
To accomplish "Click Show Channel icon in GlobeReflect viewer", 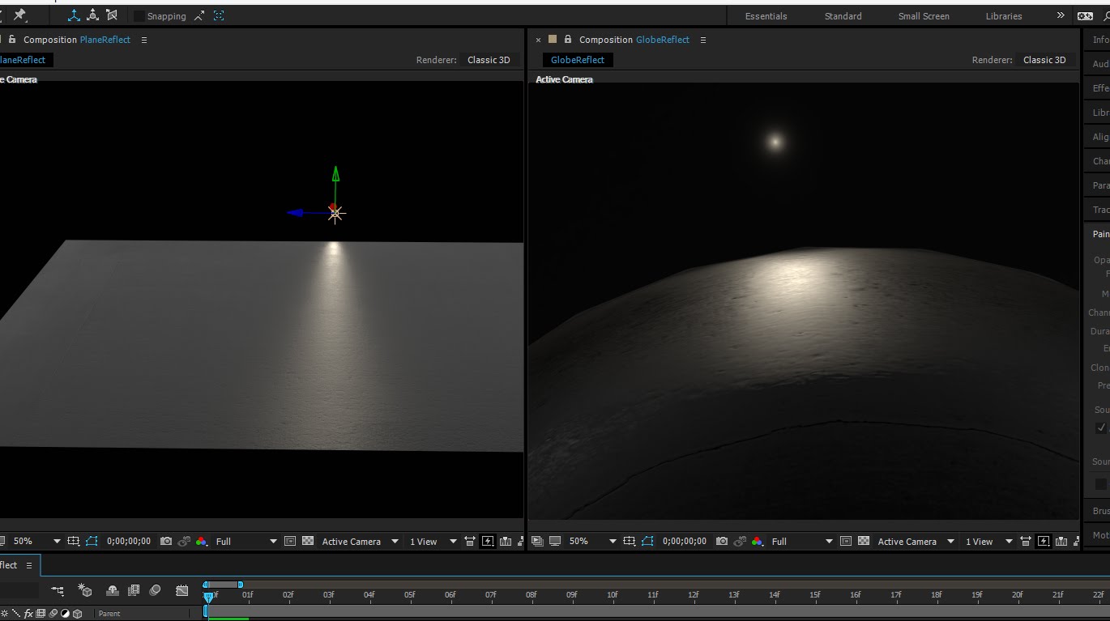I will coord(757,541).
